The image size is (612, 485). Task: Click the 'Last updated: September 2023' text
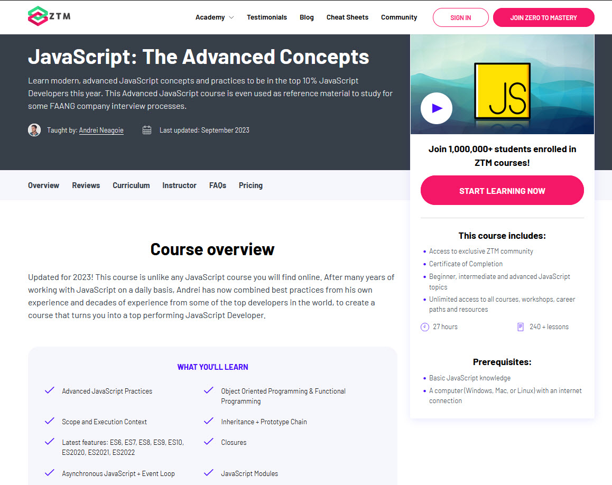pyautogui.click(x=204, y=130)
